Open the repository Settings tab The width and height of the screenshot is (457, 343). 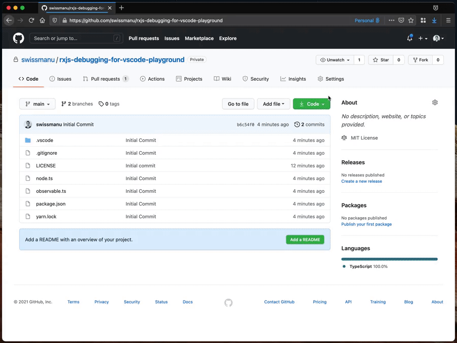pyautogui.click(x=331, y=79)
